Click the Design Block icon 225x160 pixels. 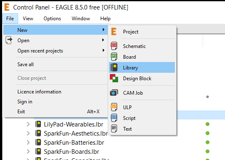click(x=114, y=78)
